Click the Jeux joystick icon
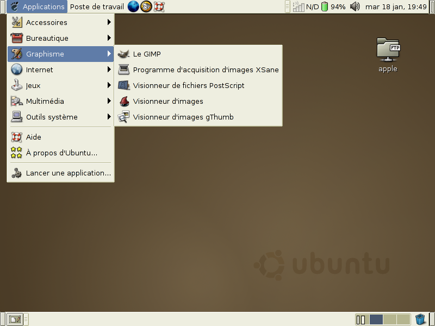435x326 pixels. click(17, 85)
